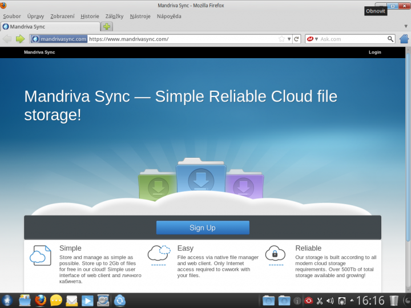Image resolution: width=411 pixels, height=308 pixels.
Task: Open the search engine selector dropdown
Action: tap(312, 39)
